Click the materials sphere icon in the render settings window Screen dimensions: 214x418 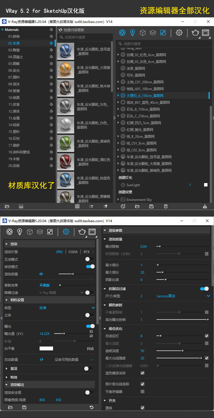[x=10, y=232]
